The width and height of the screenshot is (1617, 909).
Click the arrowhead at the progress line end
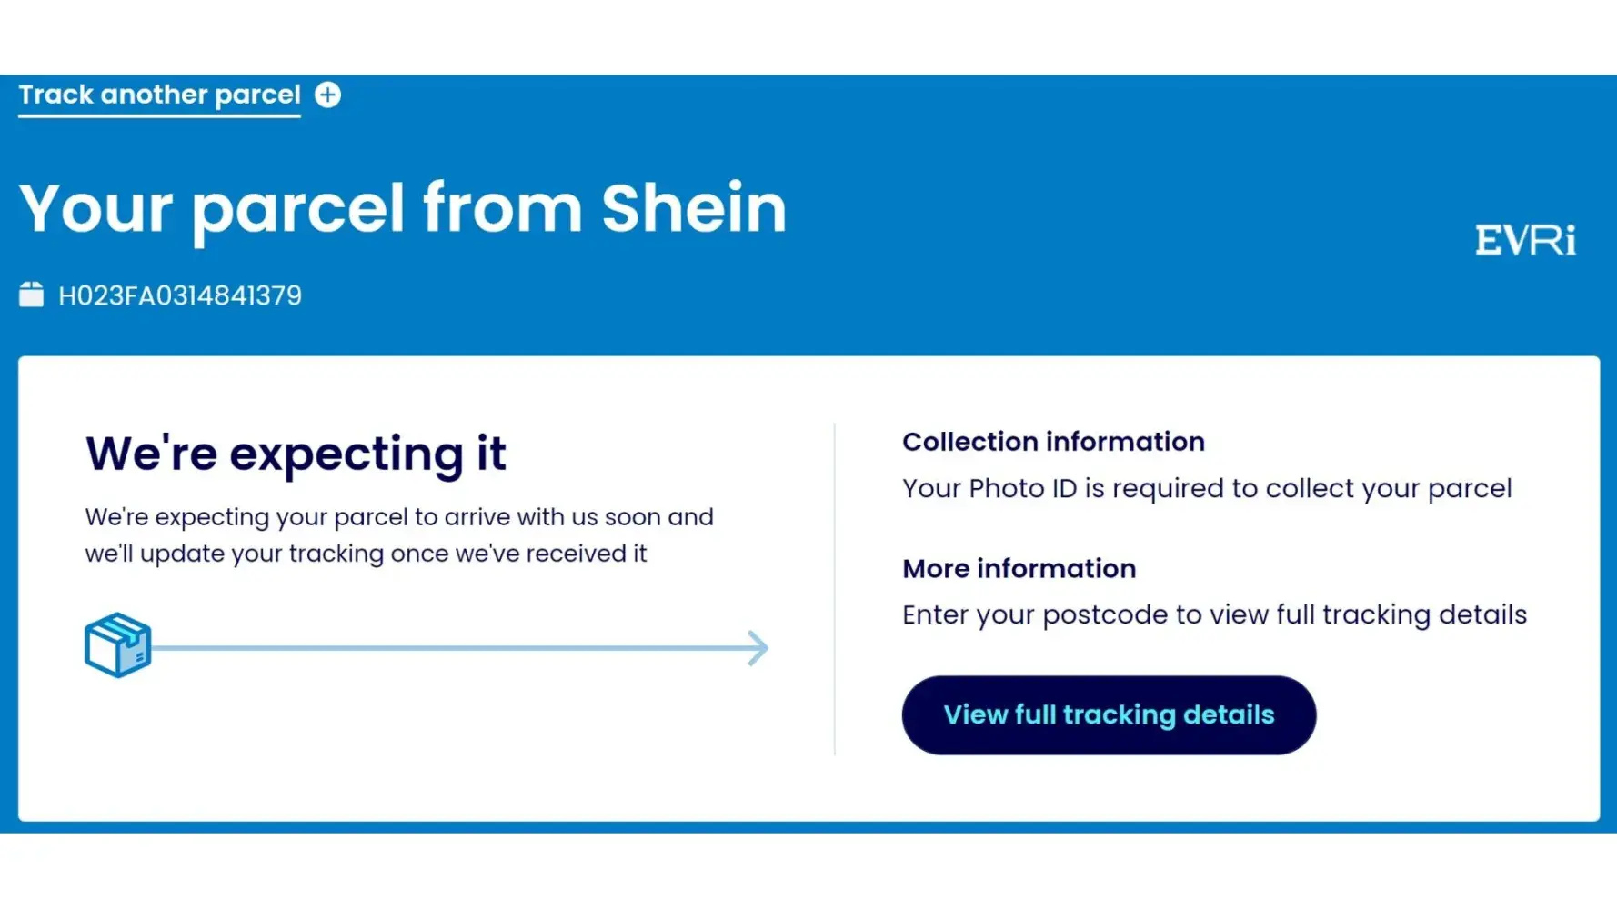tap(758, 648)
